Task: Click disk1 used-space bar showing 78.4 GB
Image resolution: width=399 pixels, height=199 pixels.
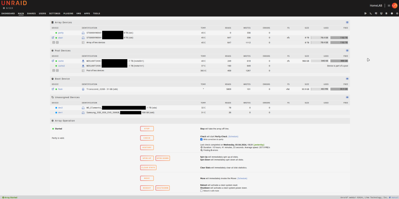Action: pyautogui.click(x=320, y=38)
